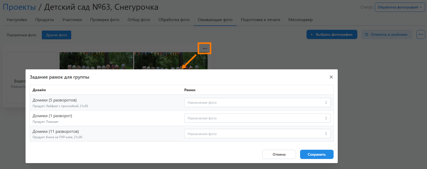Expand frames dropdown for Домики (5 разворотов)

[257, 102]
